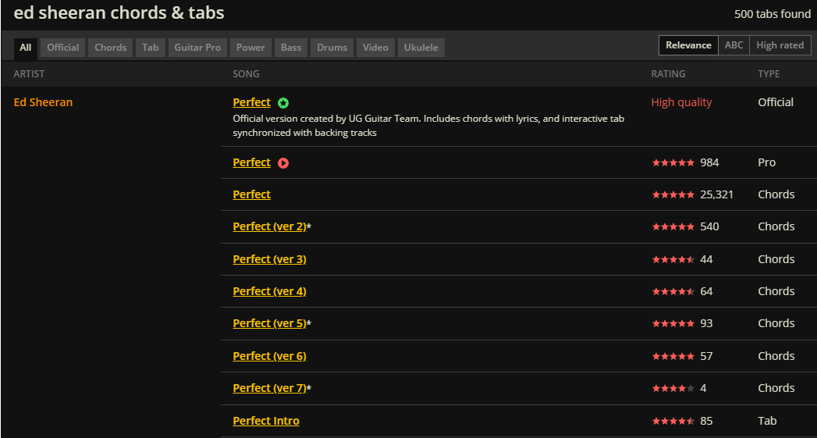Click the green official badge icon beside Perfect
Screen dimensions: 817x438
[x=283, y=103]
